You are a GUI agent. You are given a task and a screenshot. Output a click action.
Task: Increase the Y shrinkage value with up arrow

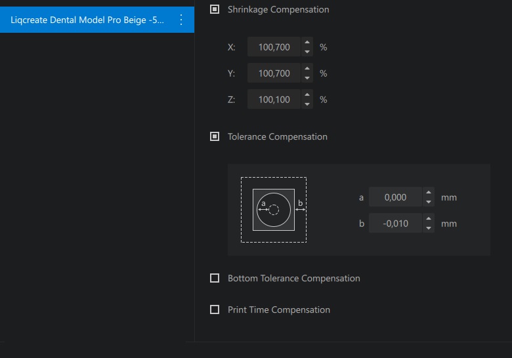tap(307, 68)
